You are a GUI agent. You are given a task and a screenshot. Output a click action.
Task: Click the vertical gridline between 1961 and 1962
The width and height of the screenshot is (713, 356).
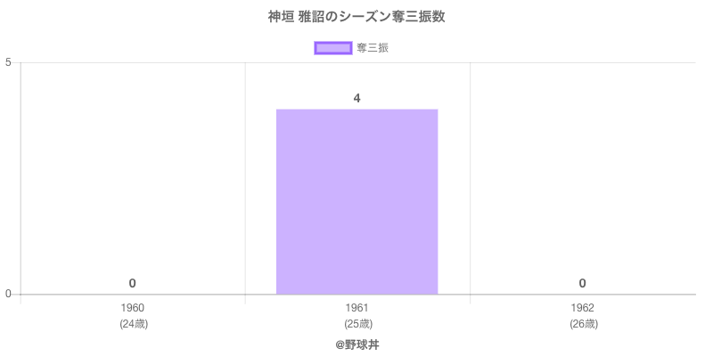[470, 178]
